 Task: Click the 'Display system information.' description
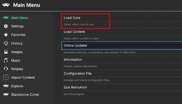pos(80,66)
